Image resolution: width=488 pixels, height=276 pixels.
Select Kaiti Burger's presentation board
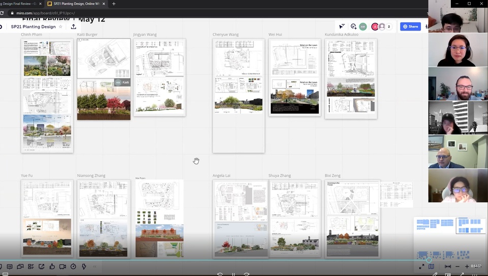click(104, 79)
